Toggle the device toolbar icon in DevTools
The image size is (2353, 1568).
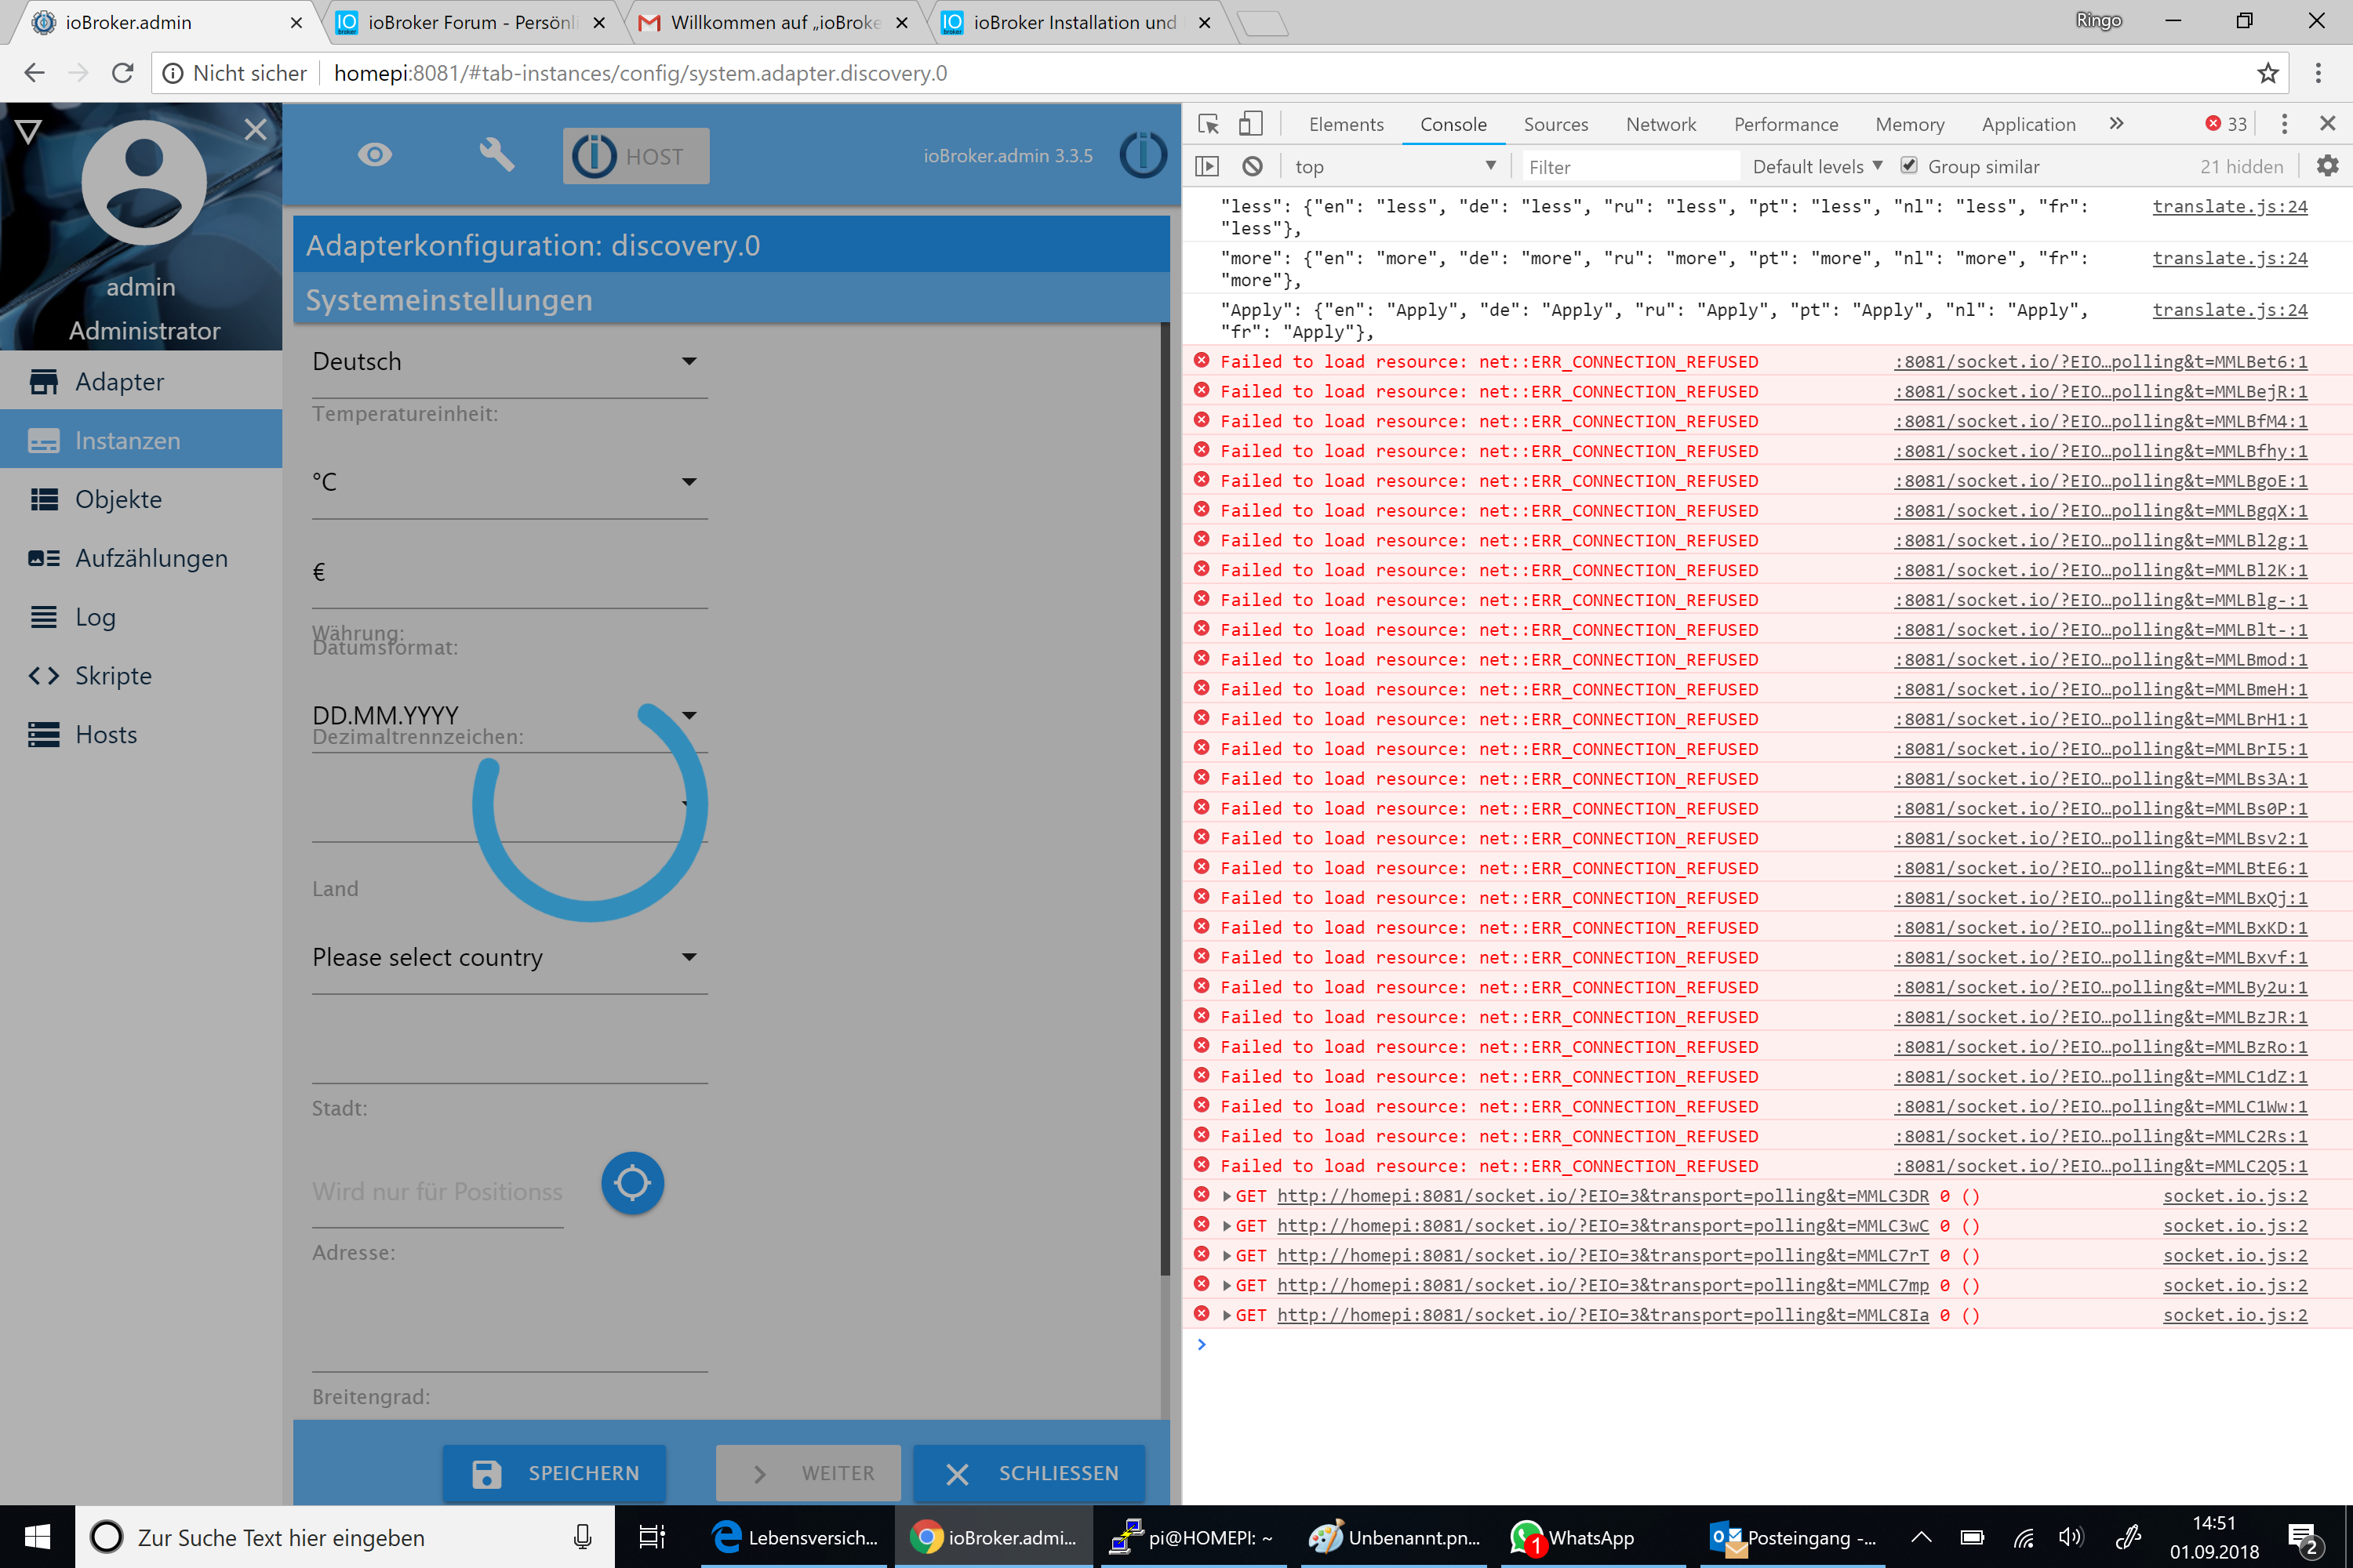[1250, 124]
